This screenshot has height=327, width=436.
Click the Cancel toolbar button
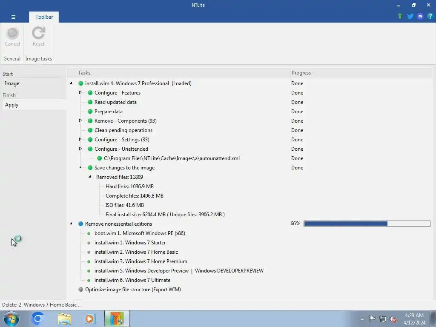tap(12, 37)
